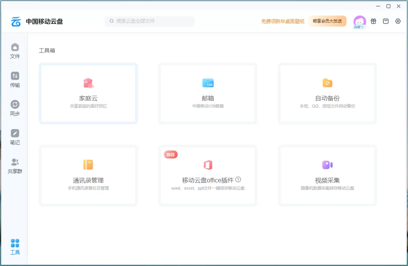This screenshot has width=408, height=266.
Task: Open the gift promotions icon
Action: click(373, 21)
